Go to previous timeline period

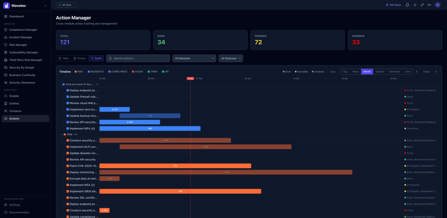417,72
